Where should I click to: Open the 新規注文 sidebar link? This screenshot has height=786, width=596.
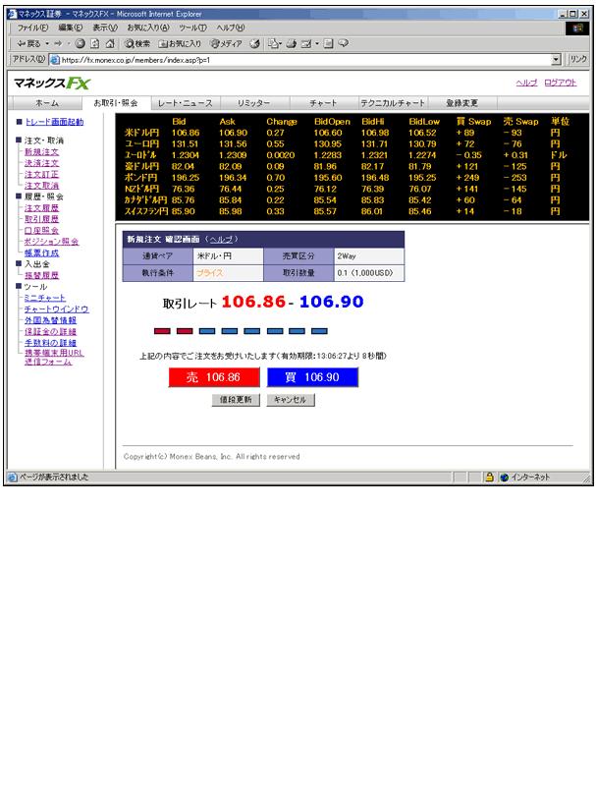(41, 152)
